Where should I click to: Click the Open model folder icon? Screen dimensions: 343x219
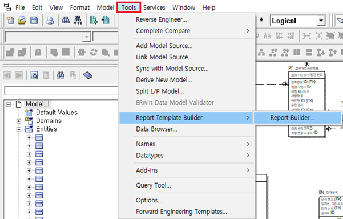click(22, 20)
